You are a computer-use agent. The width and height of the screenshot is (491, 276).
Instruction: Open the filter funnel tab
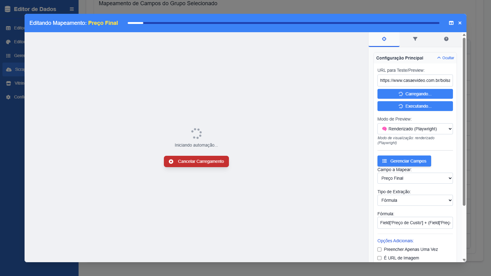click(x=415, y=39)
